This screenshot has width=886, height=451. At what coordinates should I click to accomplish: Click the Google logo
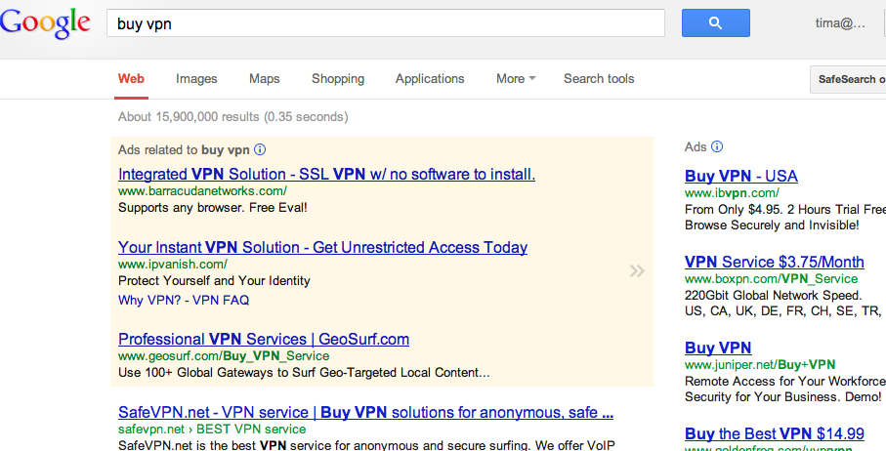tap(45, 23)
